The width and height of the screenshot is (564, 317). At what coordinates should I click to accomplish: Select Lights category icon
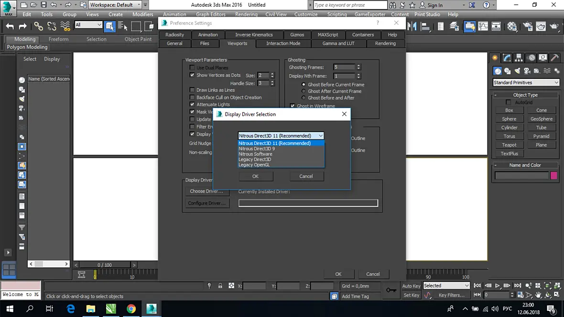coord(517,71)
